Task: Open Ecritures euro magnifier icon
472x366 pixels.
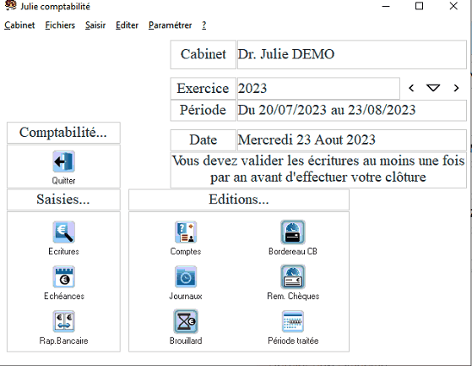Action: click(64, 232)
